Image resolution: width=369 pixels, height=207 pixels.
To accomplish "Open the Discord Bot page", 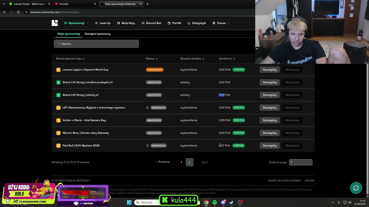I will [x=151, y=23].
